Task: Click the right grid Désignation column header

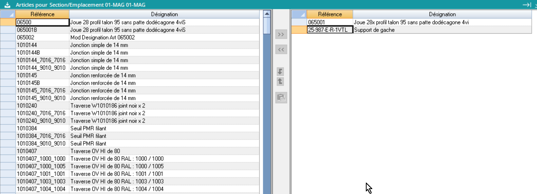Action: 442,14
